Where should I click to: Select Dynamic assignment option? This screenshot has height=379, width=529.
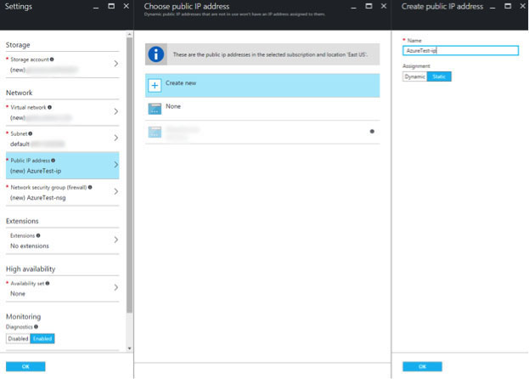click(415, 76)
